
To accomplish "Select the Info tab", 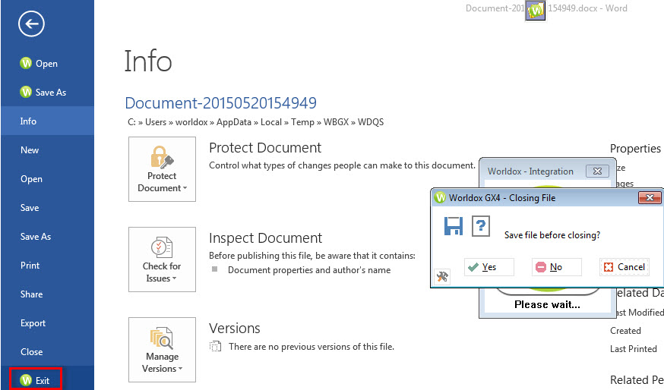I will [47, 121].
